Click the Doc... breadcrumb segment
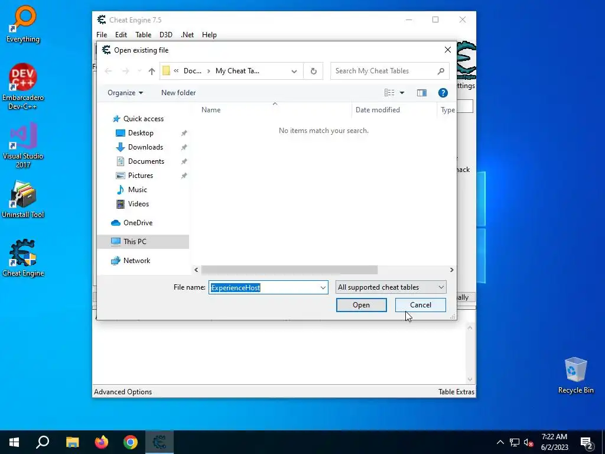This screenshot has width=605, height=454. coord(193,71)
